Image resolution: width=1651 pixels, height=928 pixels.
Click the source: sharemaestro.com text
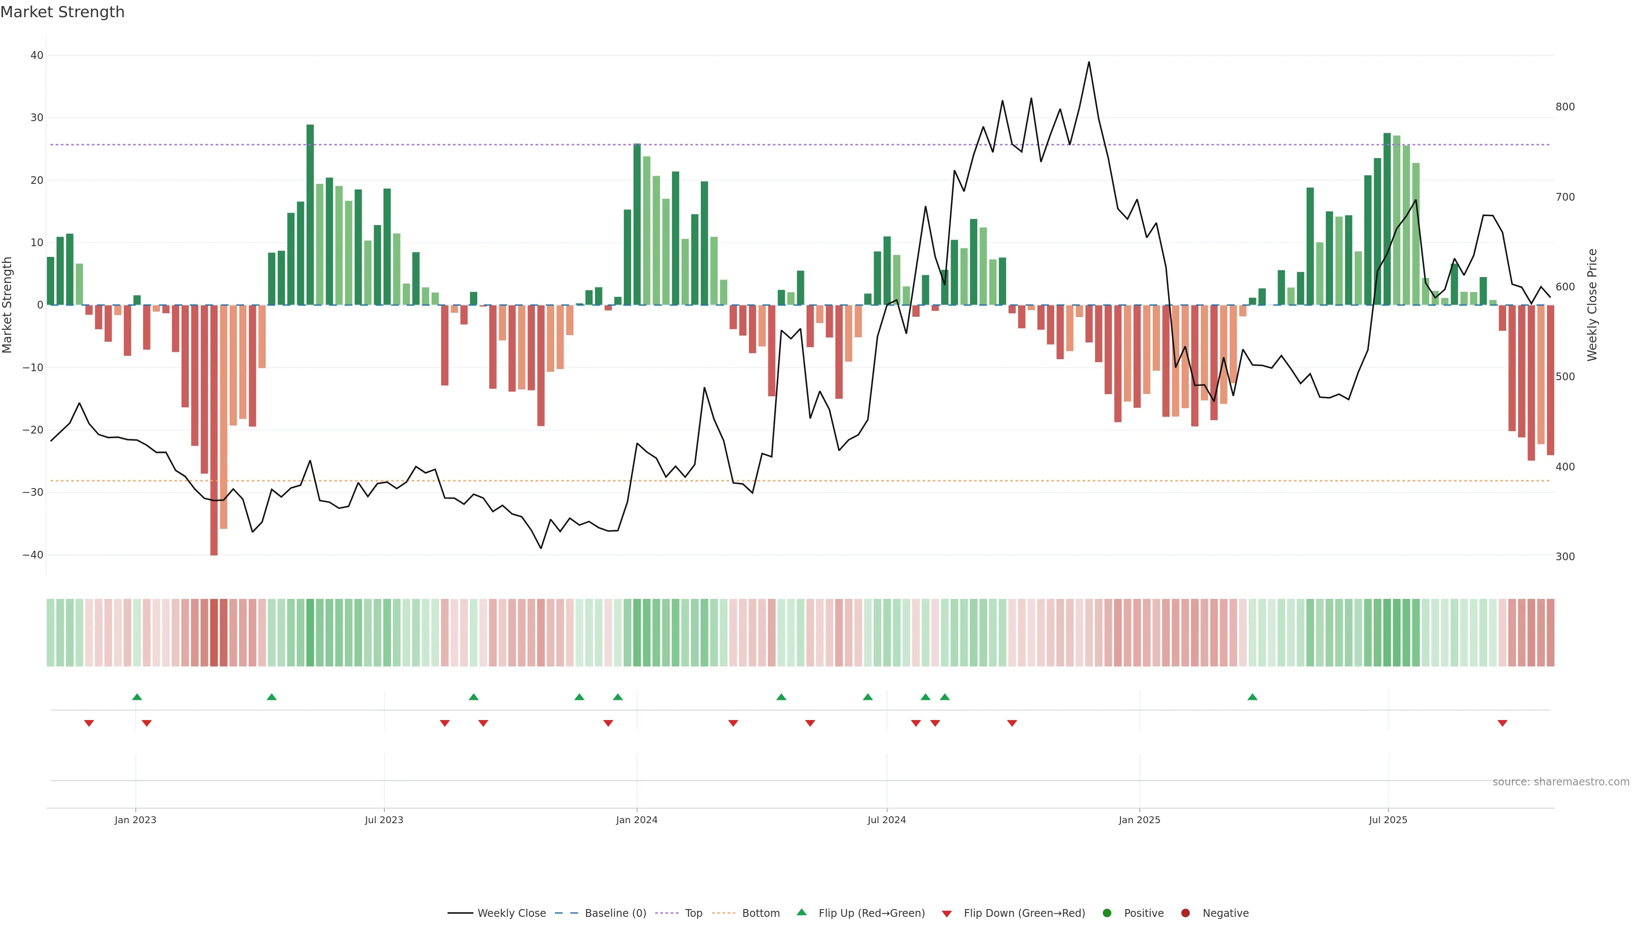pyautogui.click(x=1561, y=782)
